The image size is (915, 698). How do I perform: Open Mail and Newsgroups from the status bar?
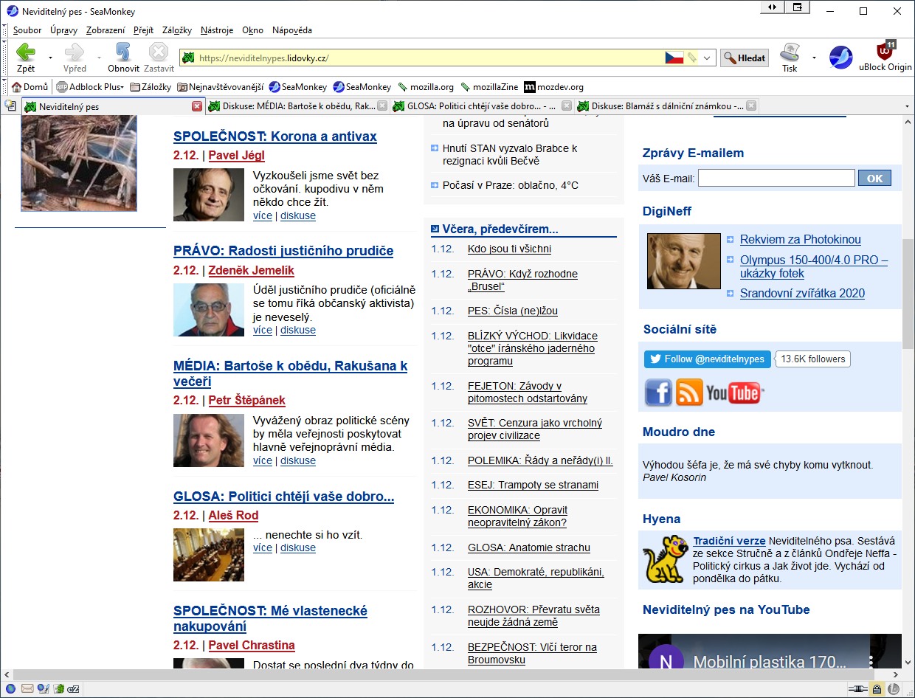pos(27,689)
